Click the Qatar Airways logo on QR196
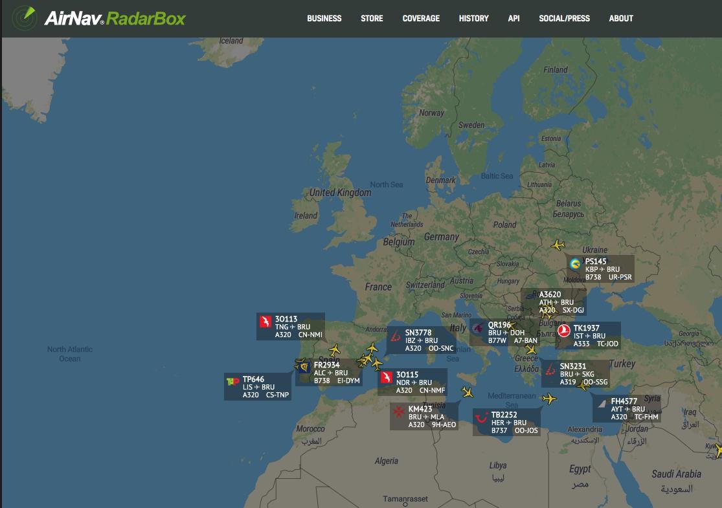 click(478, 327)
